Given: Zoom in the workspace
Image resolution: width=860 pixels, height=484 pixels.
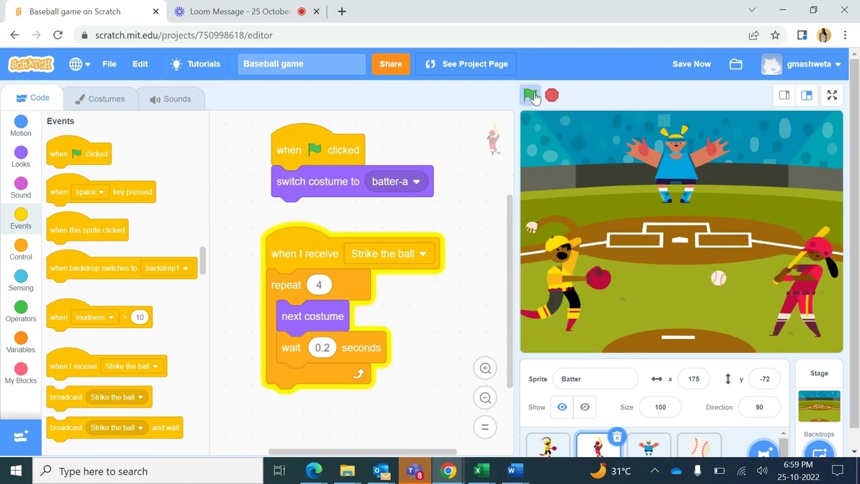Looking at the screenshot, I should click(x=484, y=368).
